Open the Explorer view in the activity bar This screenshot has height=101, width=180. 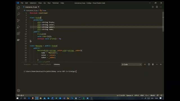pyautogui.click(x=18, y=8)
